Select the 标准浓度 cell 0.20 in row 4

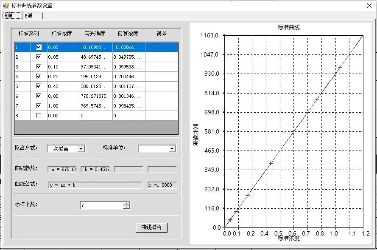point(64,77)
